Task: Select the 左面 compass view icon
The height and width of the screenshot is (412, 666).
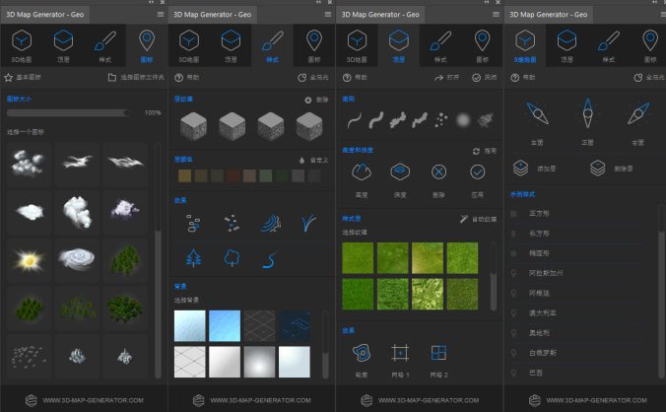Action: point(537,114)
